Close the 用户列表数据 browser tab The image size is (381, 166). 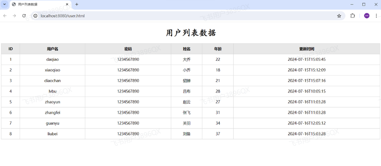(67, 4)
